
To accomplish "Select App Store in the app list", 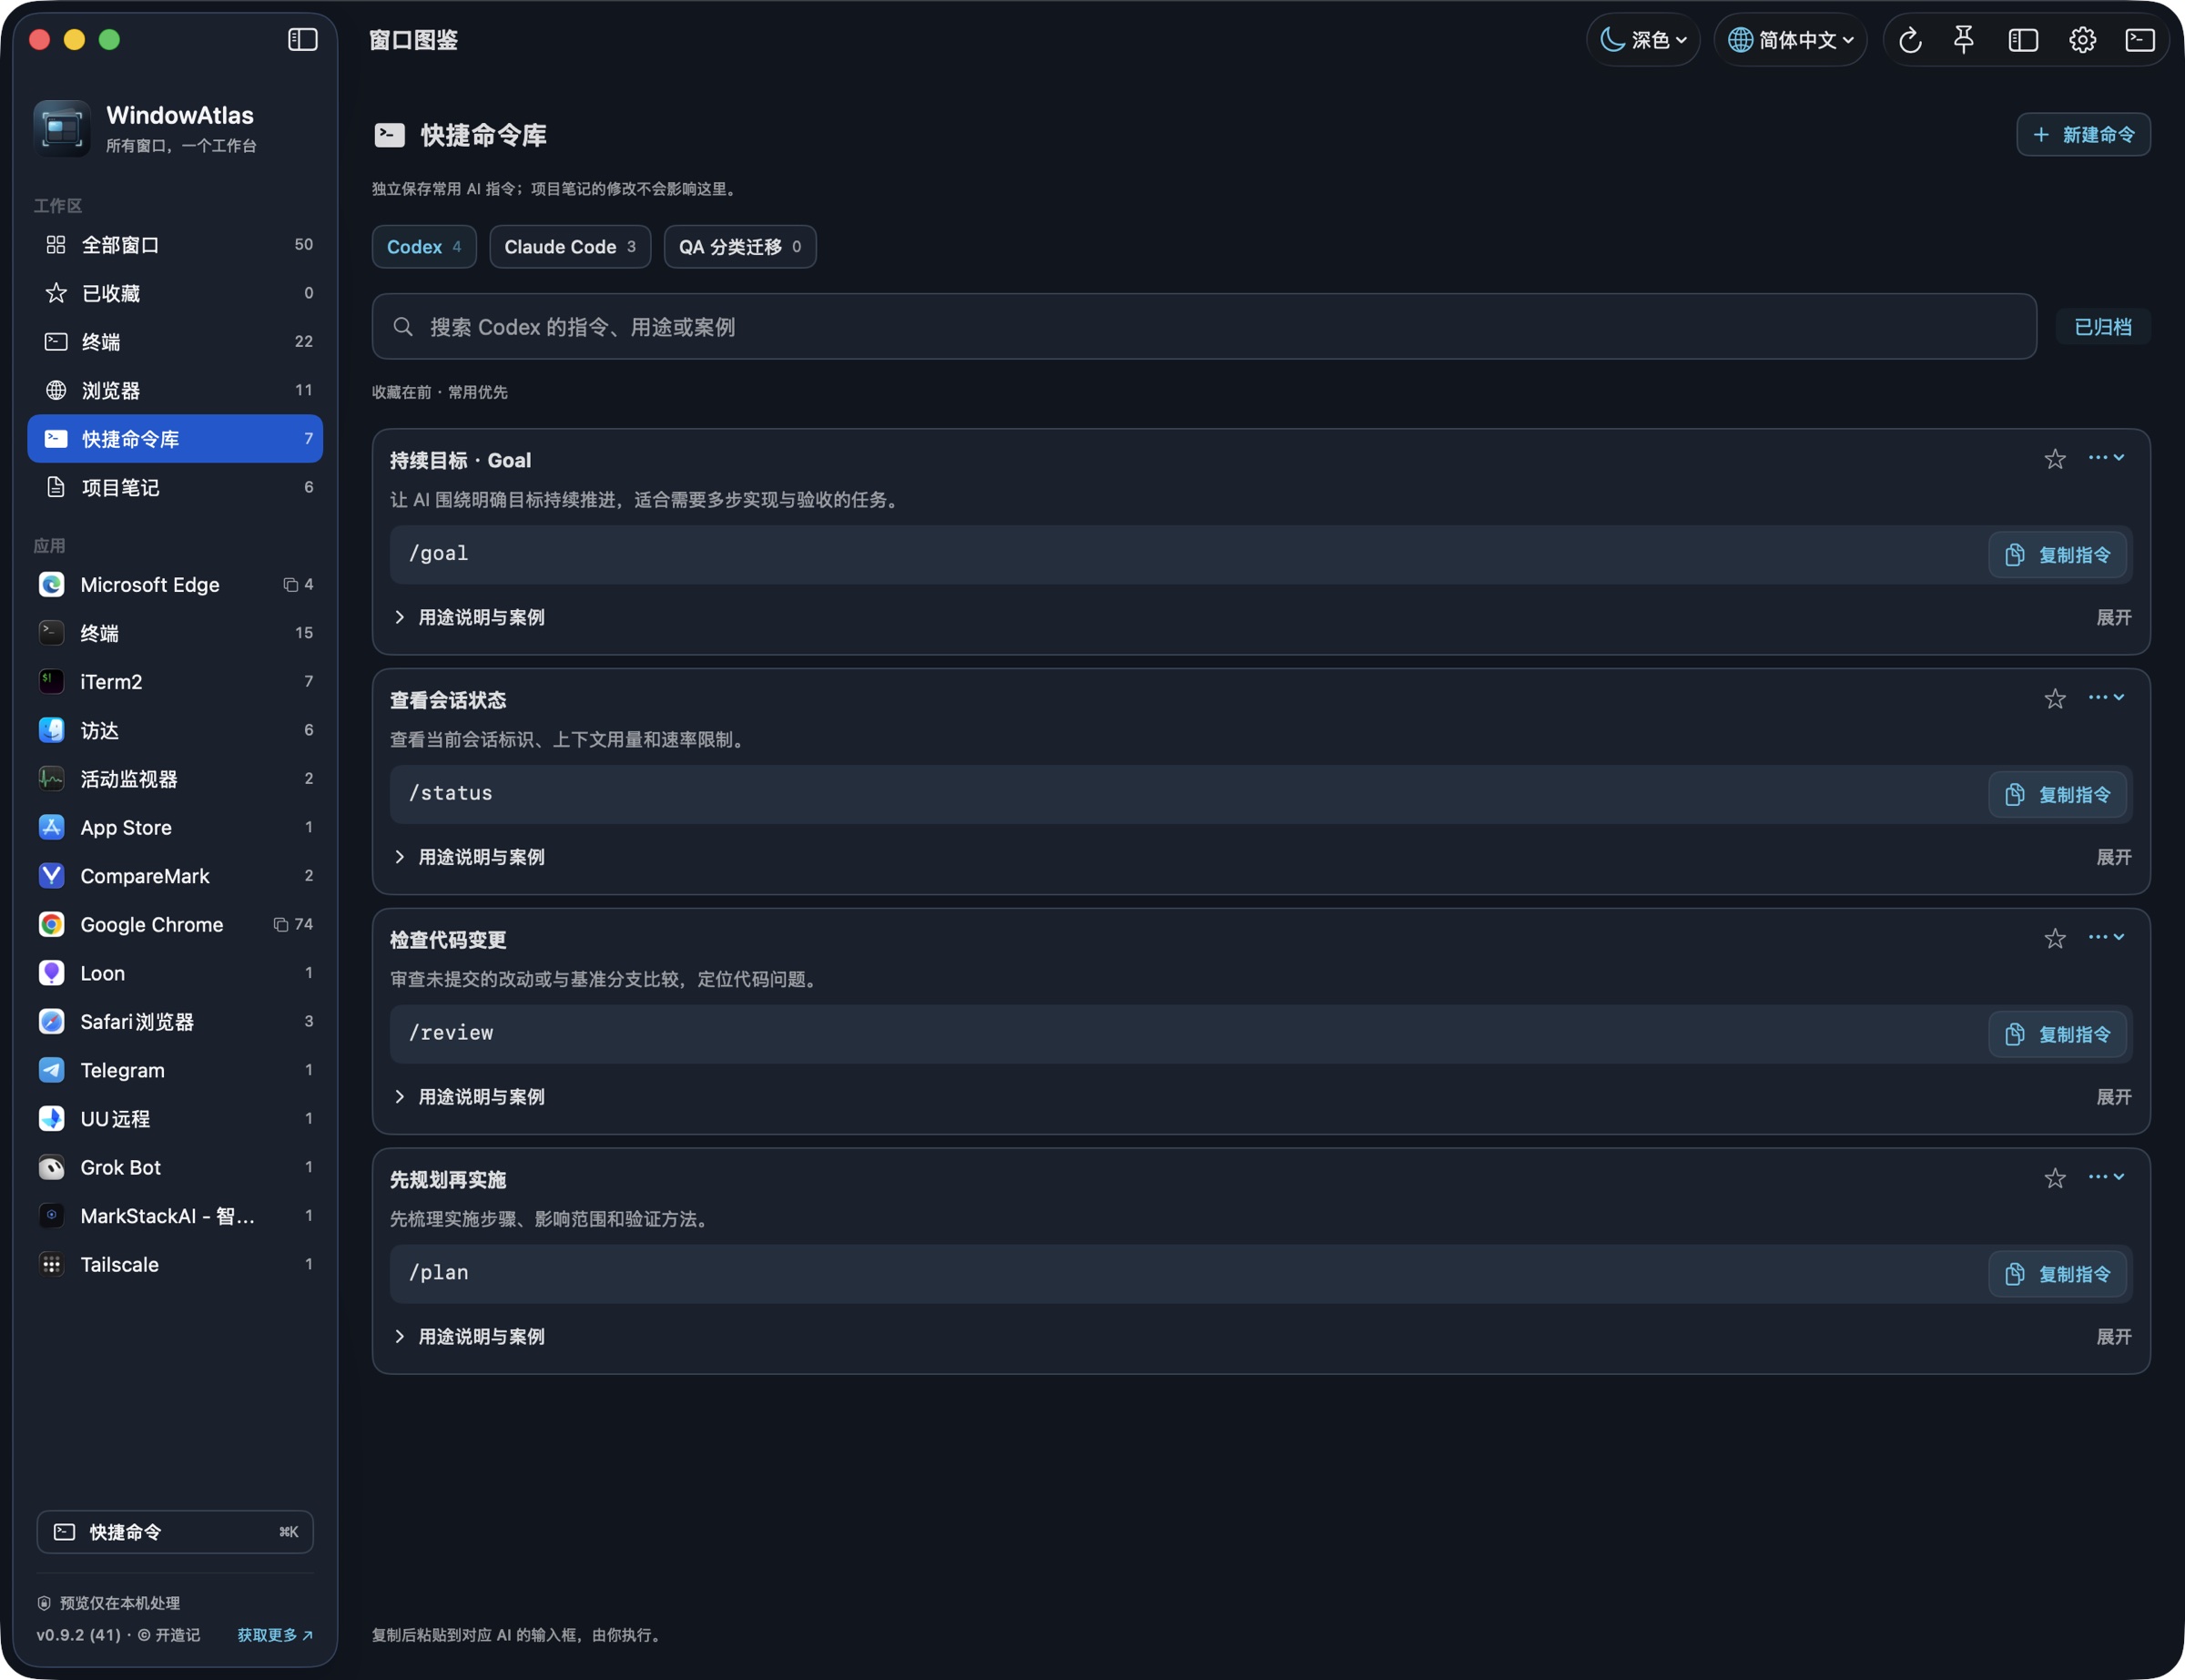I will pos(175,827).
